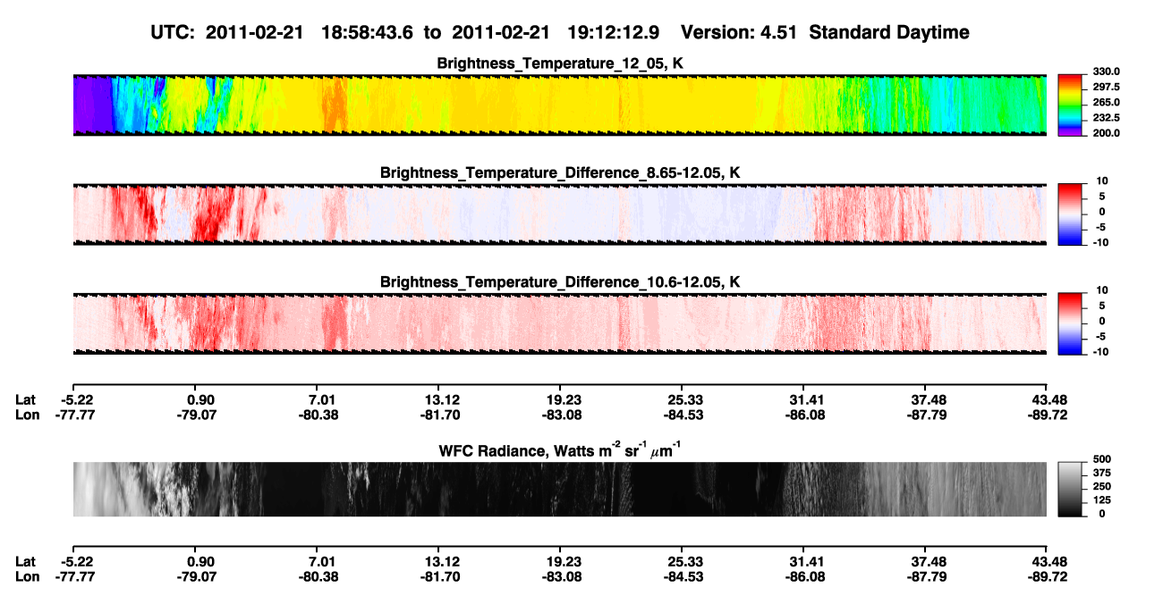
Task: Click the 250 label on WFC color bar
Action: [1102, 486]
